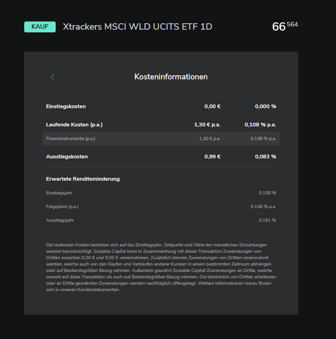
Task: Click the 0,00 € Einstiegskosten amount
Action: [x=212, y=106]
